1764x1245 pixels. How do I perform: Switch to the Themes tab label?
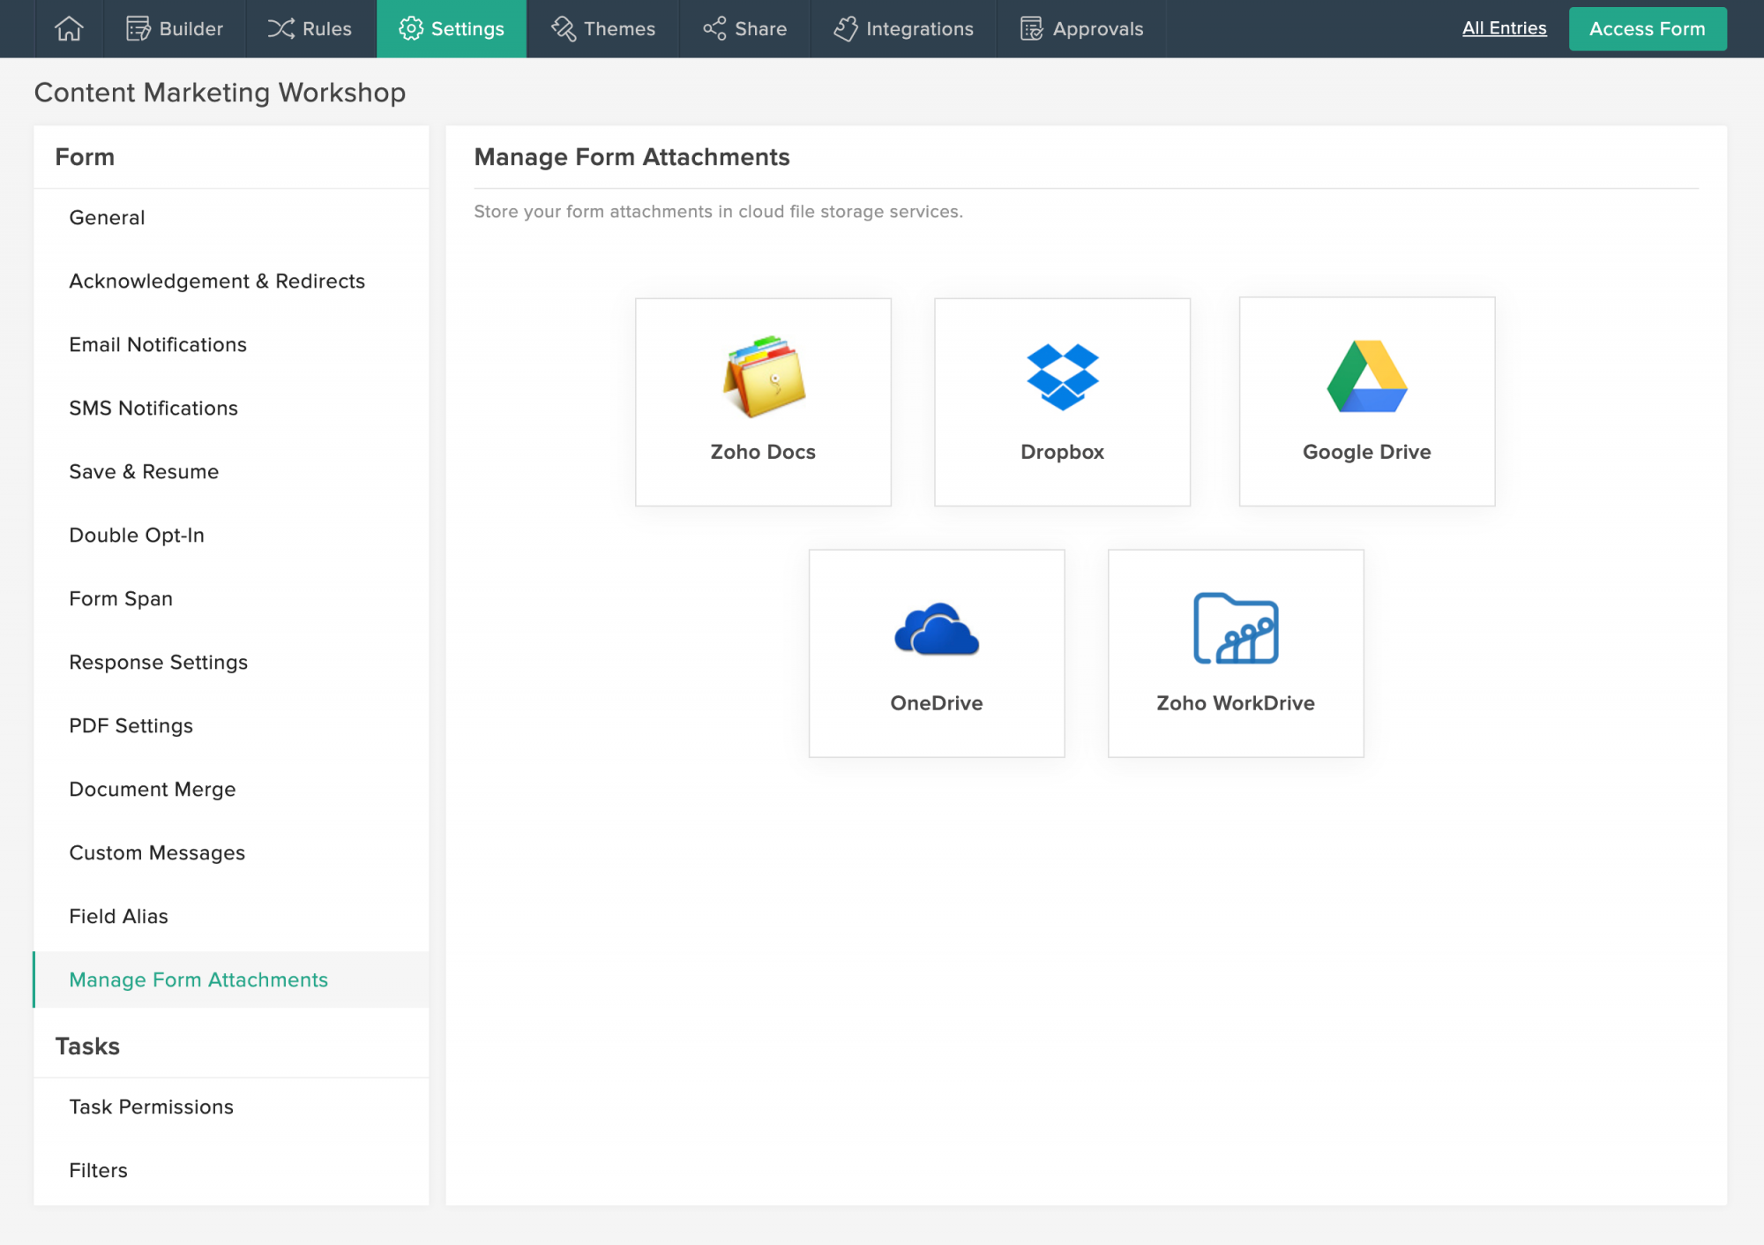[x=619, y=29]
